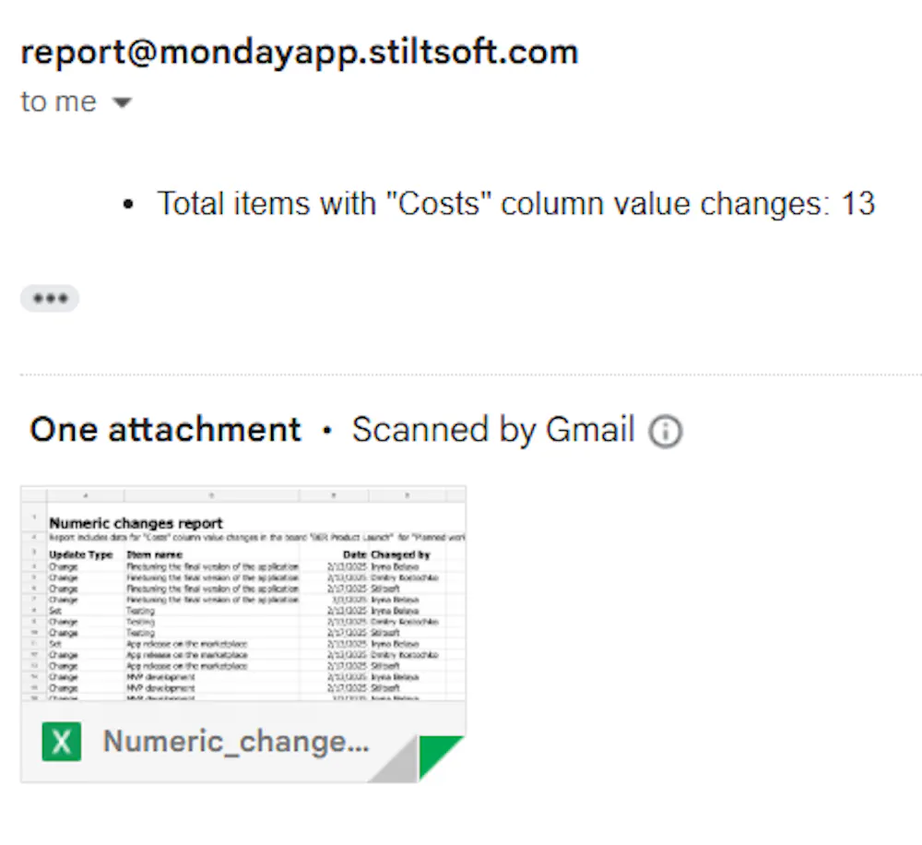The width and height of the screenshot is (922, 845).
Task: Expand recipient details arrow beside "to me"
Action: point(122,102)
